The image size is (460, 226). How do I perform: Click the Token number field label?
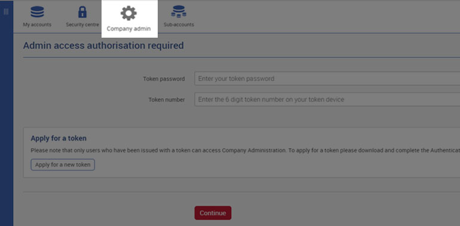[x=167, y=100]
